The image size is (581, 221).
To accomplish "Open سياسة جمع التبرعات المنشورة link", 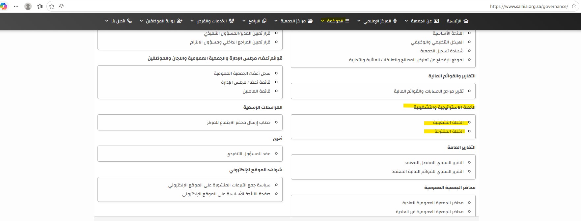I will (x=219, y=185).
